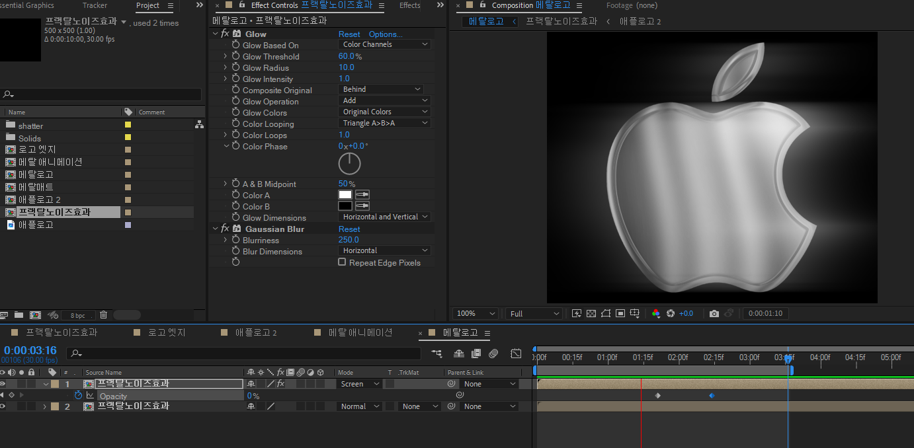Click the New Composition icon
Image resolution: width=914 pixels, height=448 pixels.
(x=35, y=315)
